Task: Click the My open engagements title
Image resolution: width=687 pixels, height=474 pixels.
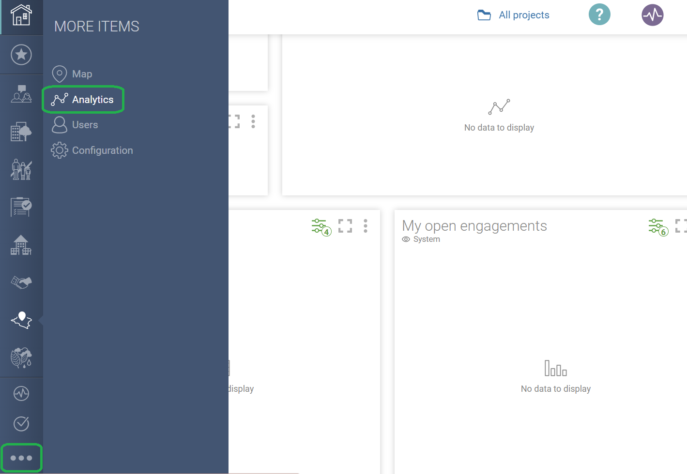Action: pyautogui.click(x=474, y=226)
